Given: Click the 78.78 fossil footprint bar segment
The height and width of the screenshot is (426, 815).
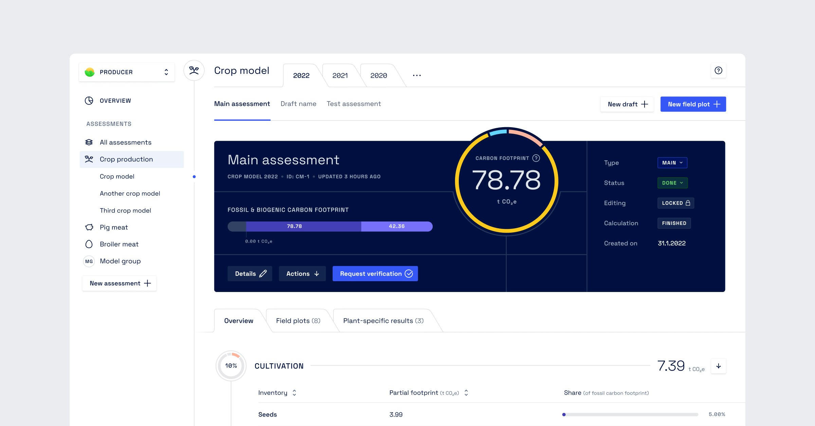Looking at the screenshot, I should [x=304, y=226].
